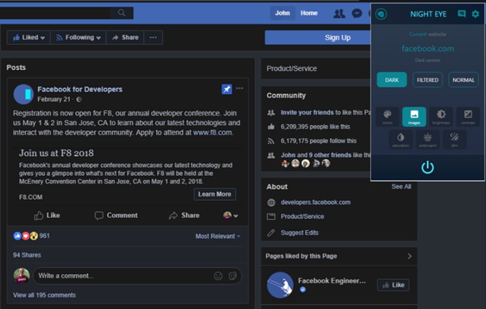Screen dimensions: 486x309
Task: Select the contrast tool
Action: [468, 117]
